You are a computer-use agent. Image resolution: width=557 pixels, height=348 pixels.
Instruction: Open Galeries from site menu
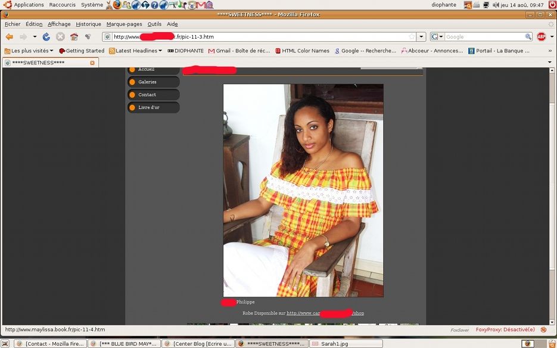coord(154,82)
